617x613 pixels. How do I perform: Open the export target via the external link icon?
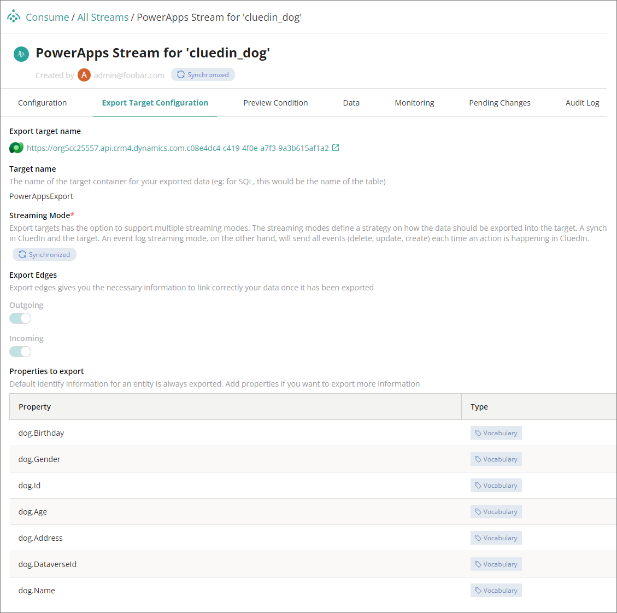coord(336,147)
